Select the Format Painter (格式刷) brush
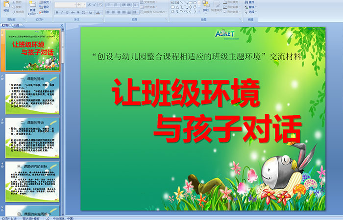Screen dimensions: 343x220 tap(14, 12)
